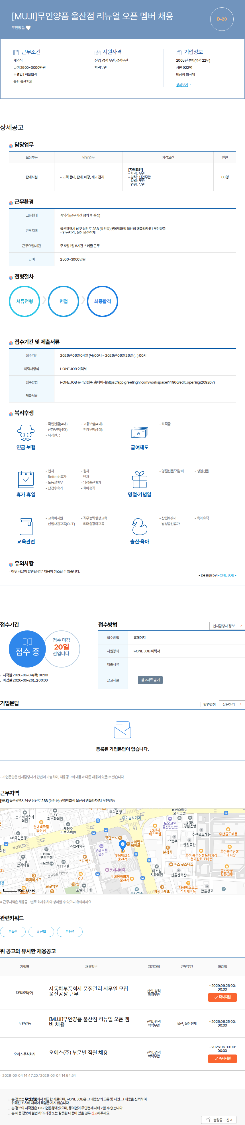Click the 명절·기념일 gift box icon
This screenshot has height=1125, width=245.
140,479
